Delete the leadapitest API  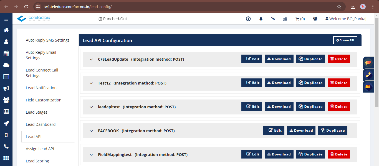click(339, 106)
